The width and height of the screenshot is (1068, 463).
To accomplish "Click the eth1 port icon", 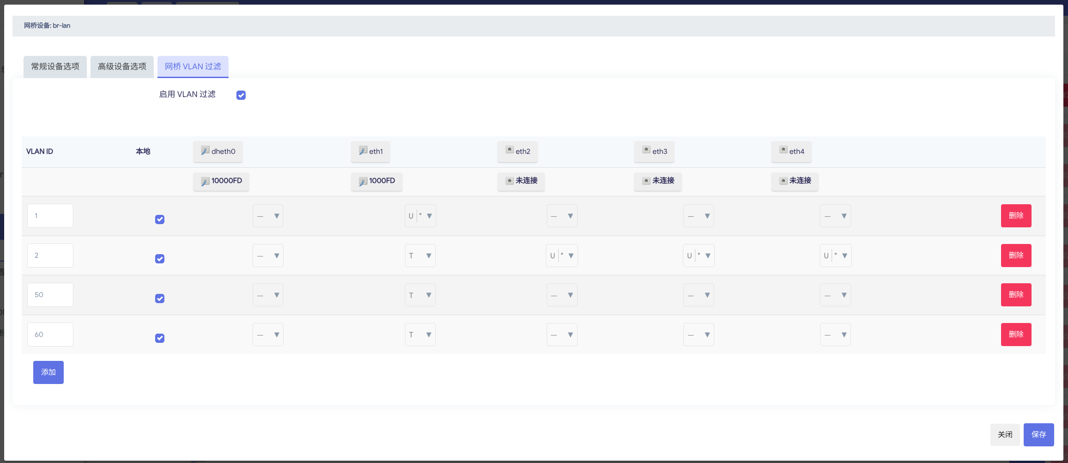I will [363, 151].
